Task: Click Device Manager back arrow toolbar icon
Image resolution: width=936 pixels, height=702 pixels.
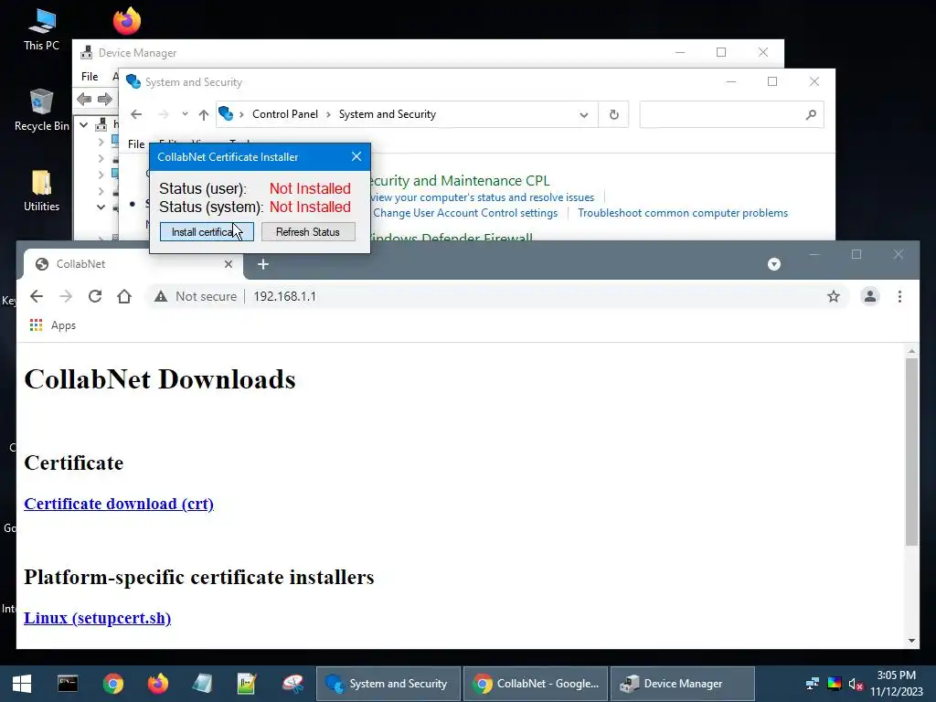Action: pos(84,99)
